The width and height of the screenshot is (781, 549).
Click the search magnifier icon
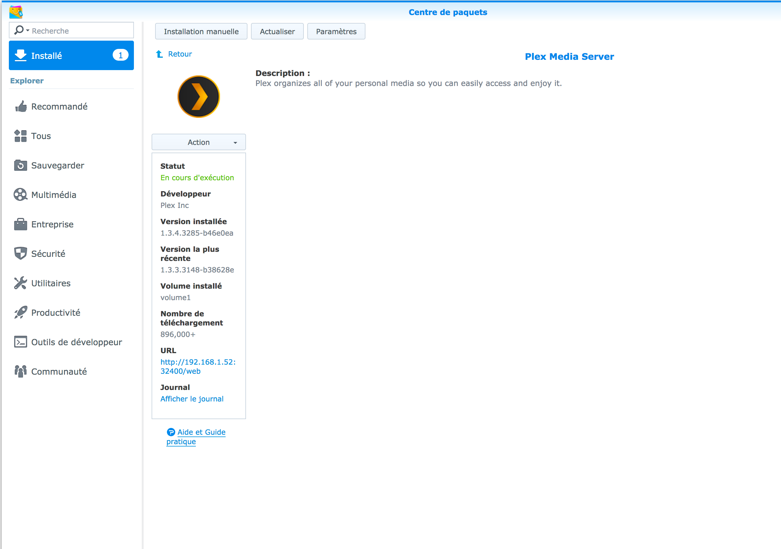[19, 30]
